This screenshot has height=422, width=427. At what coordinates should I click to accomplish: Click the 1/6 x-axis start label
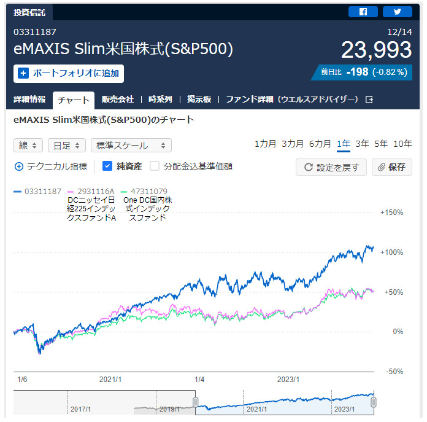coord(22,380)
